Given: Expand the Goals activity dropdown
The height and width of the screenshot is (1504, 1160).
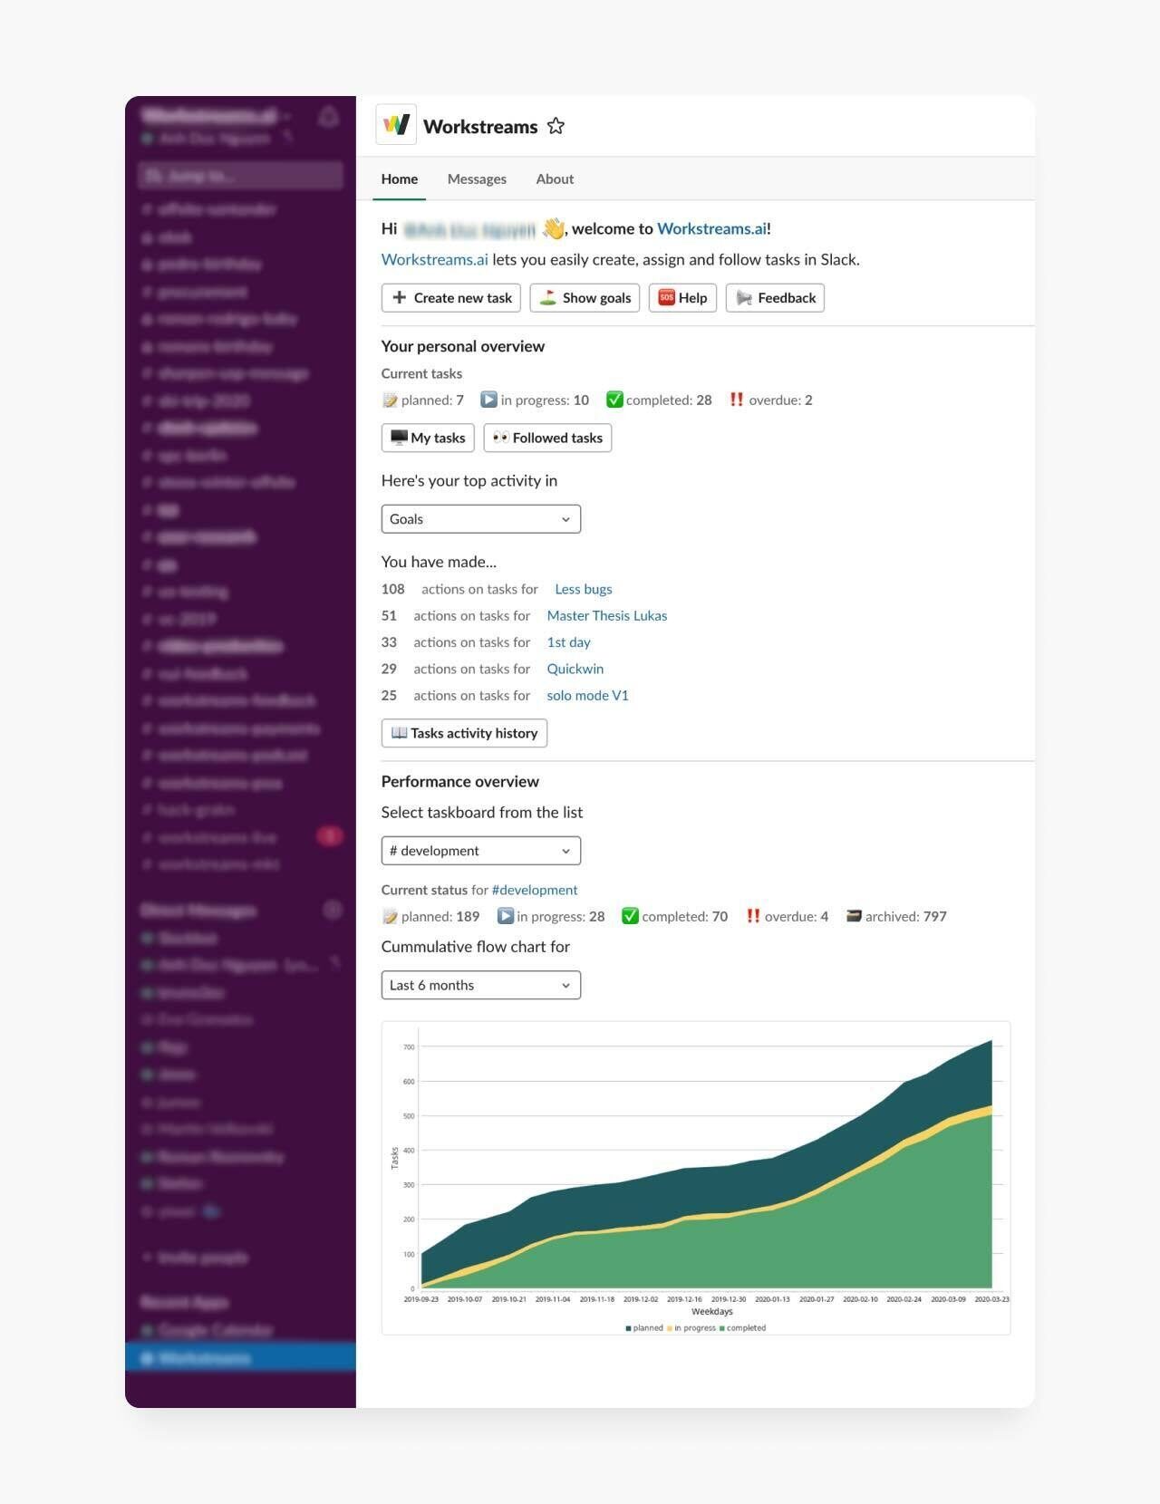Looking at the screenshot, I should click(480, 519).
